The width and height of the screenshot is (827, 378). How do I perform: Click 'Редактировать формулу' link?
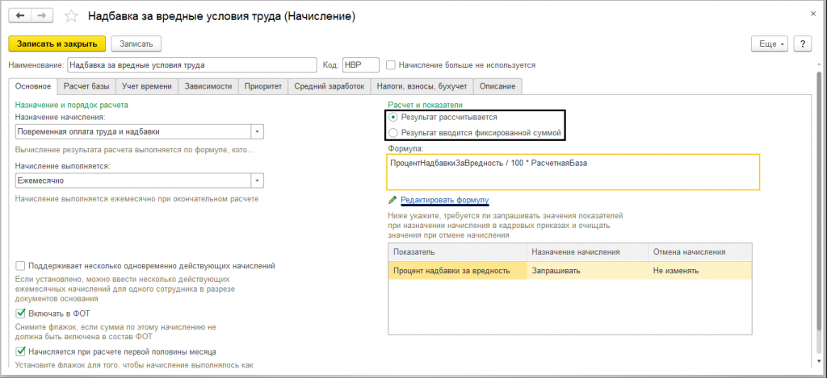(444, 200)
